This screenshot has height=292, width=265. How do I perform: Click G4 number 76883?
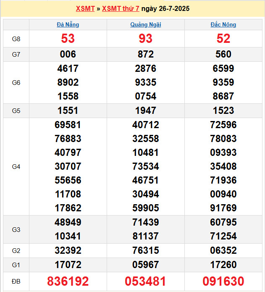[x=68, y=139]
